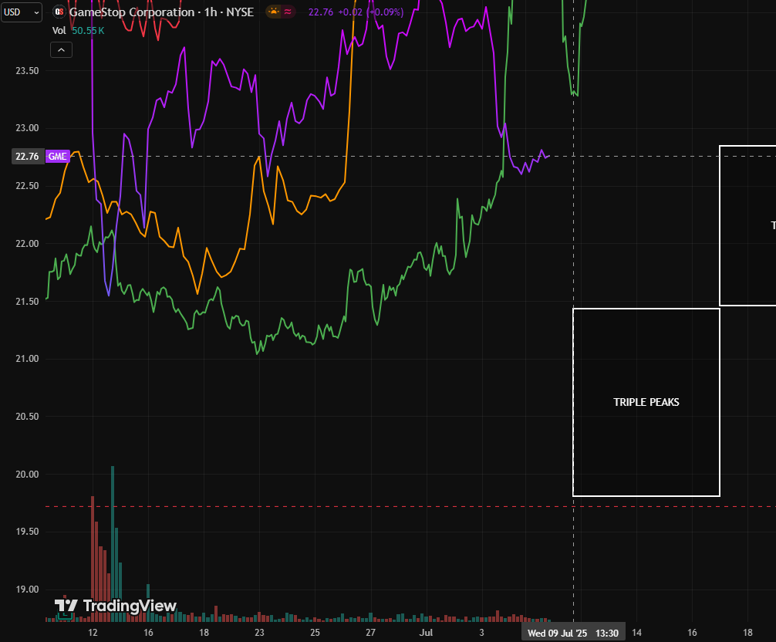The height and width of the screenshot is (642, 776).
Task: Click the +0.02 (+0.09%) price change text
Action: (x=371, y=12)
